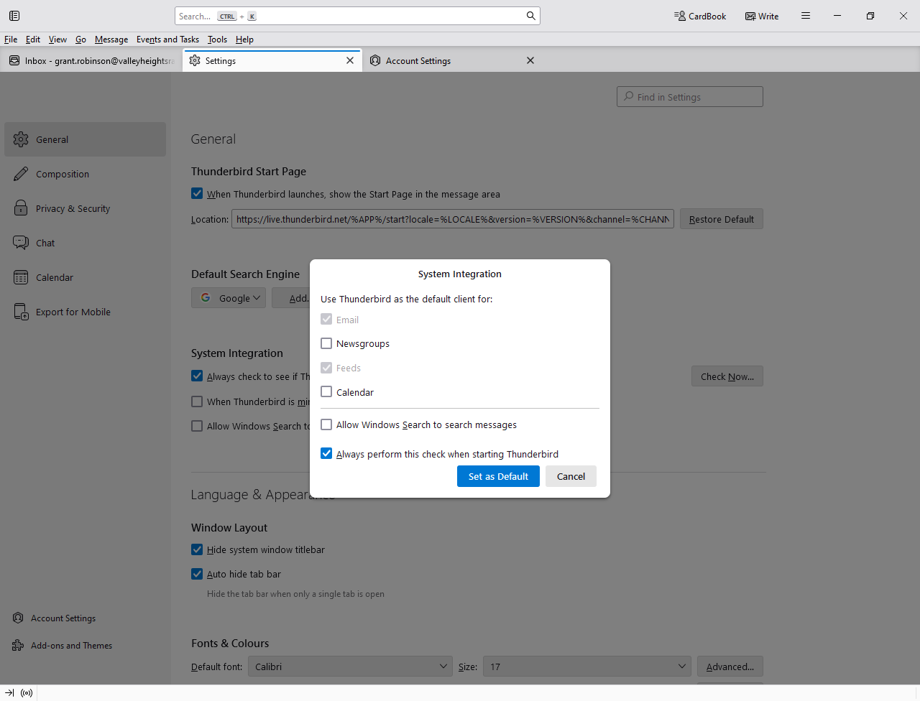Click the Google logo in the search engine selector

[x=206, y=297]
